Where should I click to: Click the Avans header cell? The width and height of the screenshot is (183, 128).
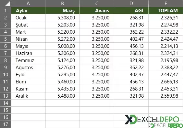(x=97, y=11)
